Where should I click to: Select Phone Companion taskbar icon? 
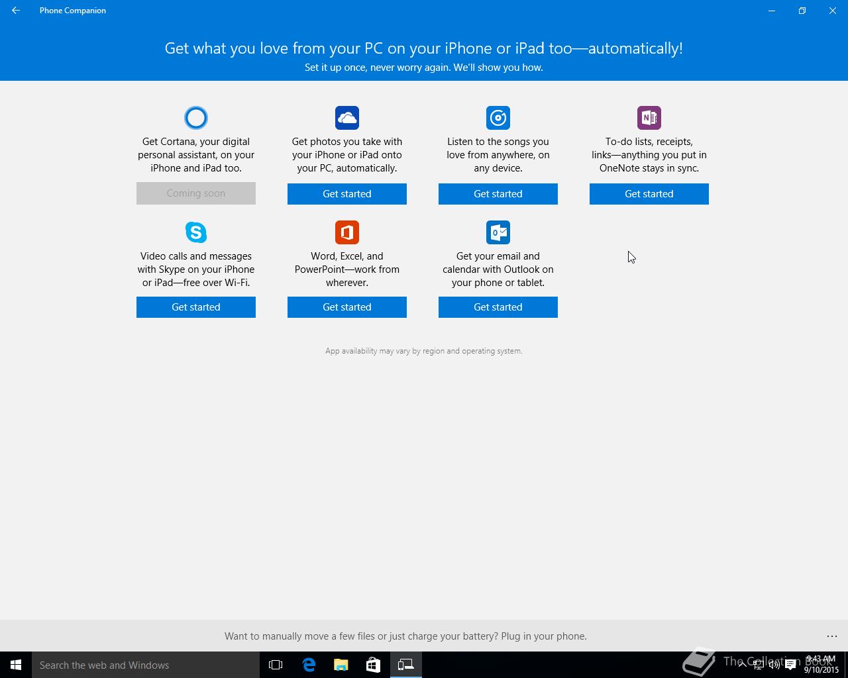point(406,665)
